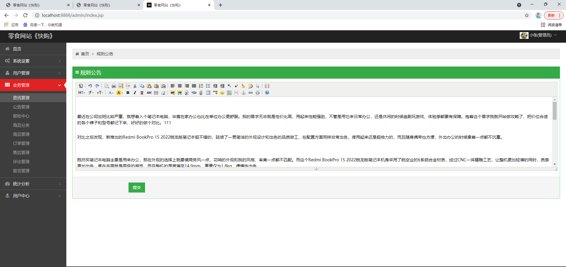
Task: Expand the 用户管理 sidebar menu
Action: [x=33, y=73]
